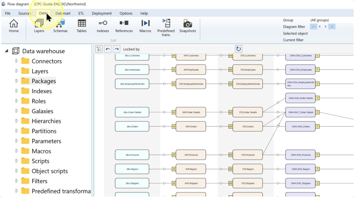Select the DWH.DIM_Order Details node

[x=300, y=98]
